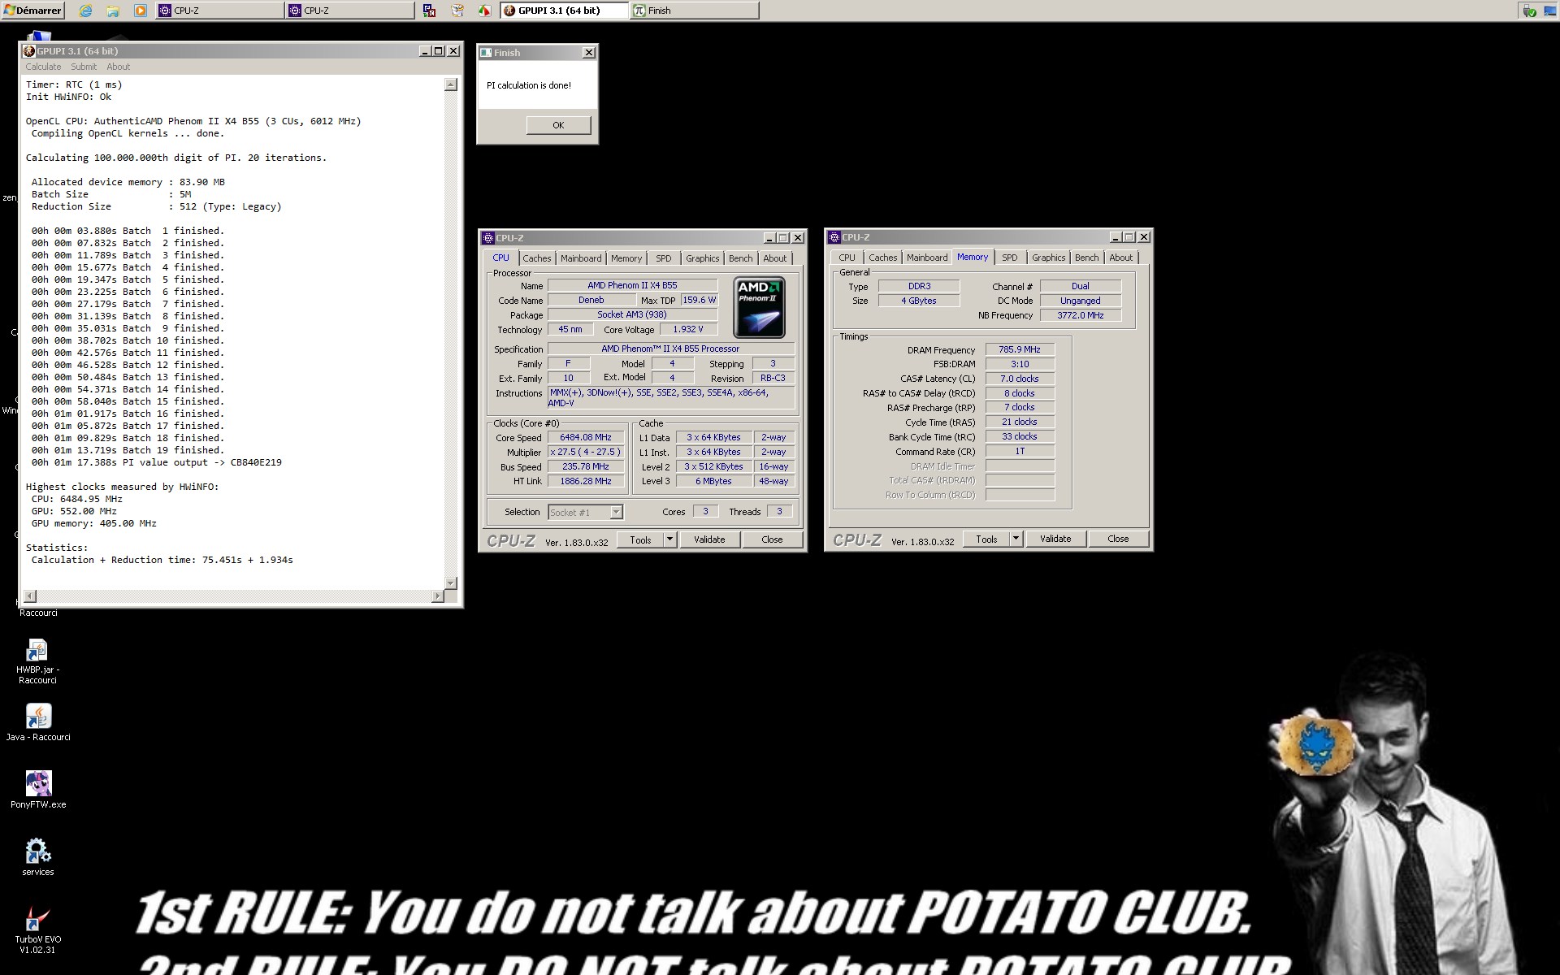Switch to the second CPU-Z taskbar button
This screenshot has width=1560, height=975.
[x=349, y=11]
